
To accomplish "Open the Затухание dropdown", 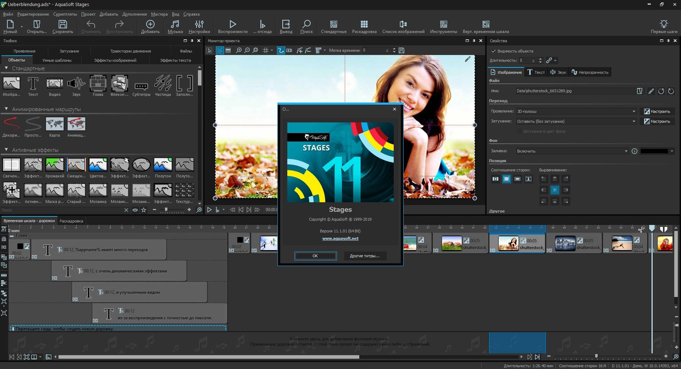I will pyautogui.click(x=576, y=121).
